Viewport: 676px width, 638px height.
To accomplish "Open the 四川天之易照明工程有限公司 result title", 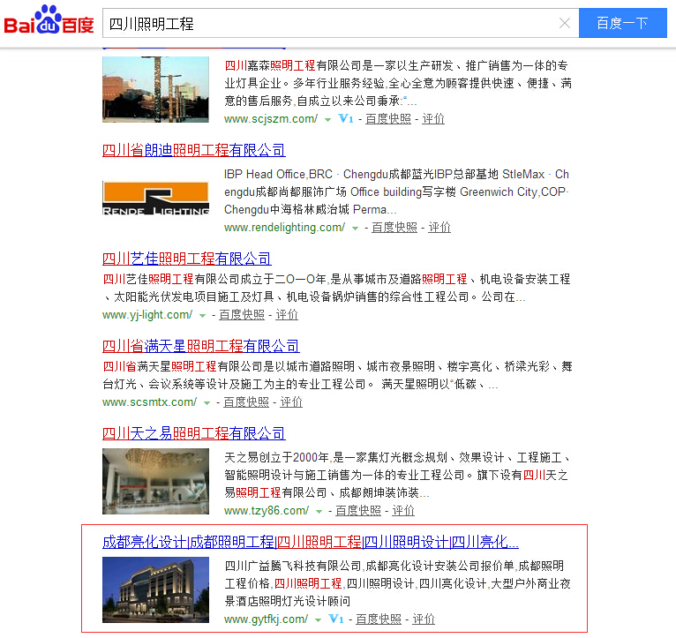I will point(193,433).
